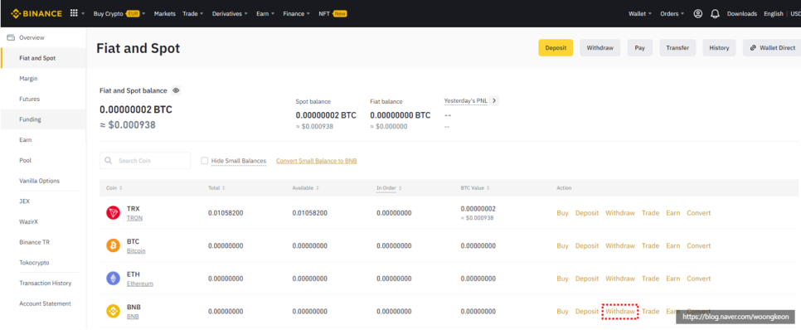The image size is (801, 330).
Task: Click the top Withdraw button
Action: click(600, 47)
